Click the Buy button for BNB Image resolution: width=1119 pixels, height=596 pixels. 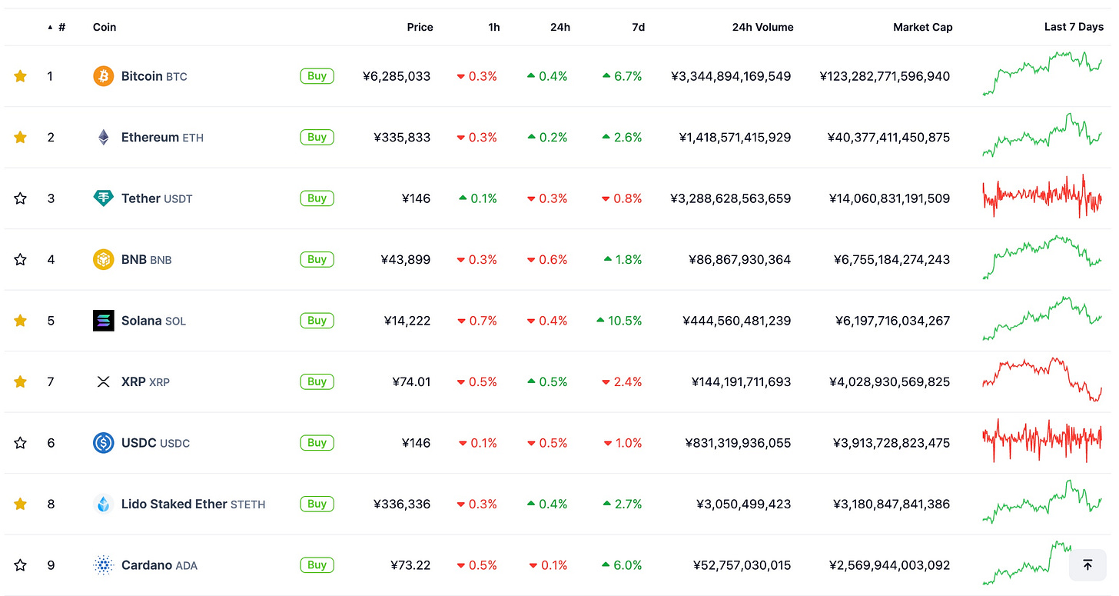click(317, 259)
